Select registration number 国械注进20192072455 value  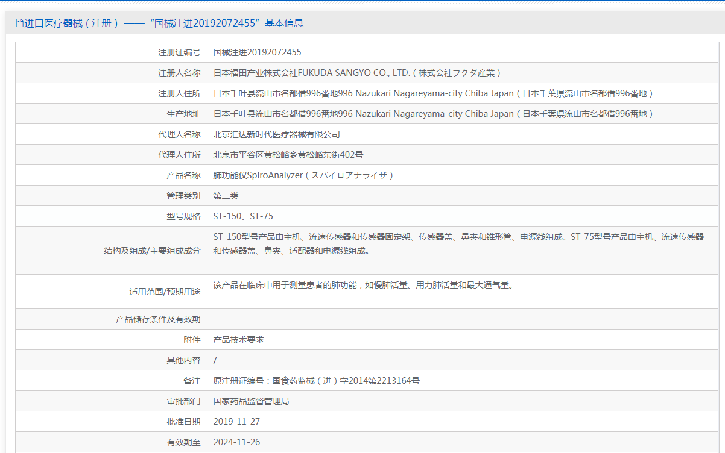click(257, 52)
